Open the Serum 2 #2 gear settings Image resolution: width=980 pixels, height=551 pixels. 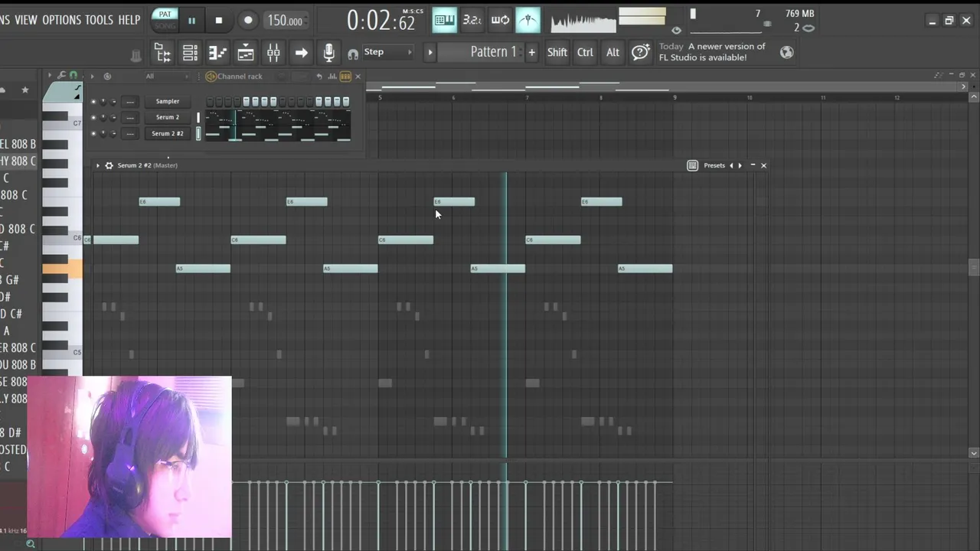pyautogui.click(x=109, y=165)
